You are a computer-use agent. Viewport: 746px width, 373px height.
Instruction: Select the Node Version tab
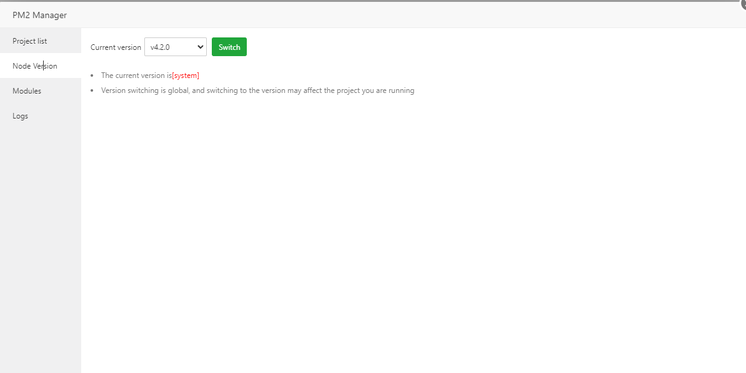[x=41, y=66]
